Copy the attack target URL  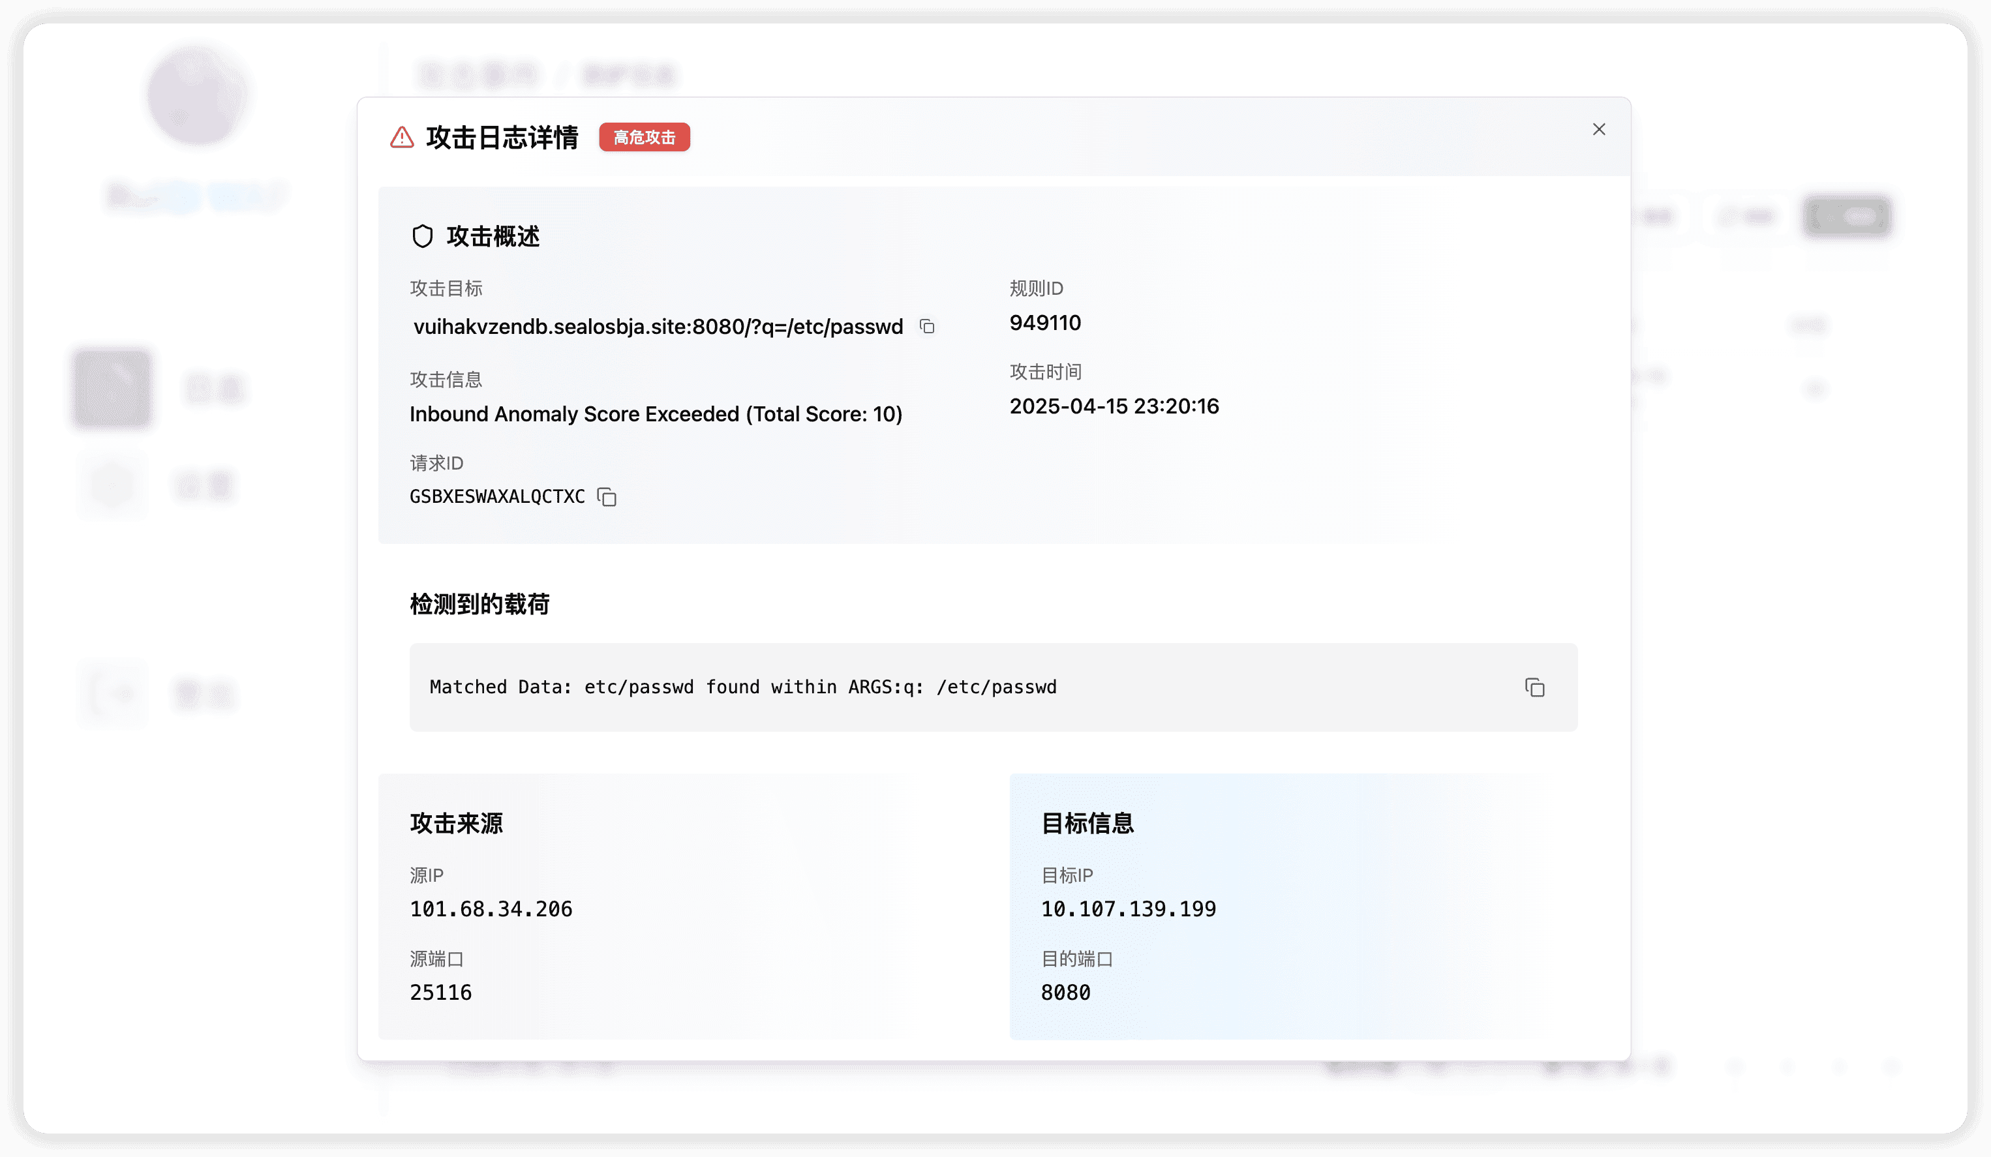[x=927, y=326]
